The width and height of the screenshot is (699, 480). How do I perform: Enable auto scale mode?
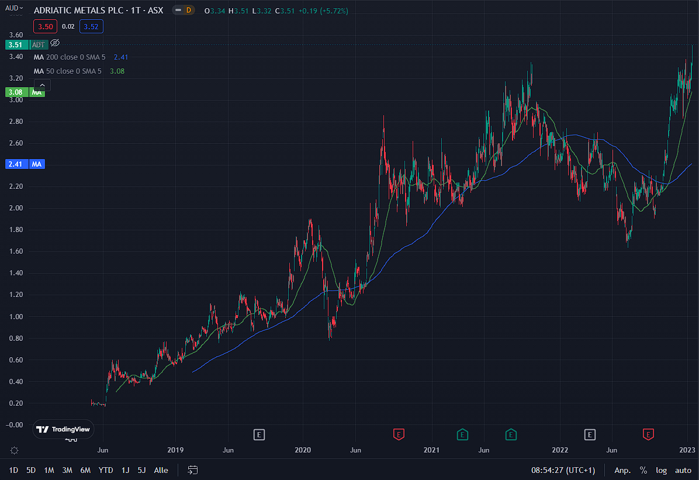(x=683, y=470)
